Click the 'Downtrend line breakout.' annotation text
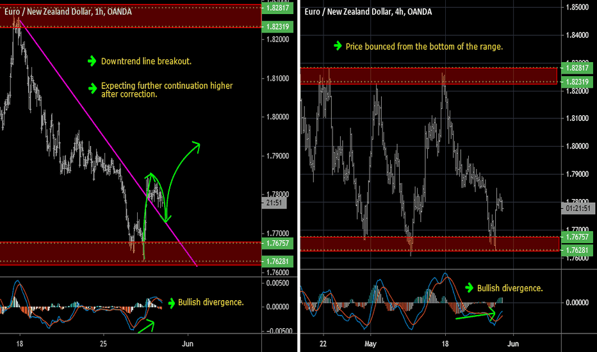 pos(146,61)
